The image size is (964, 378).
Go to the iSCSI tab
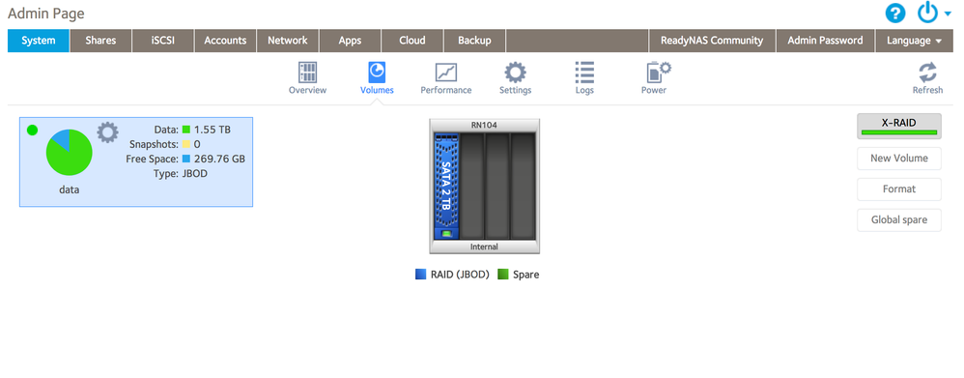pyautogui.click(x=163, y=41)
